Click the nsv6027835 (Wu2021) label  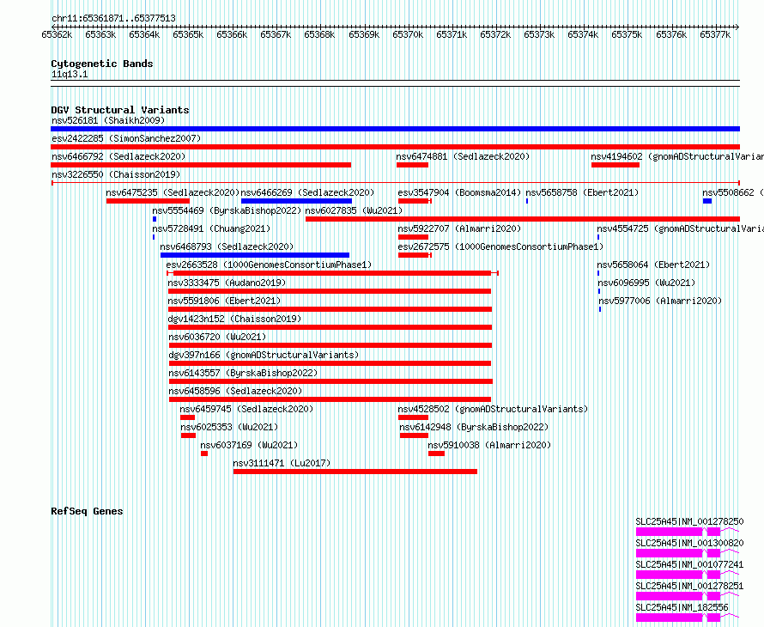(x=354, y=210)
